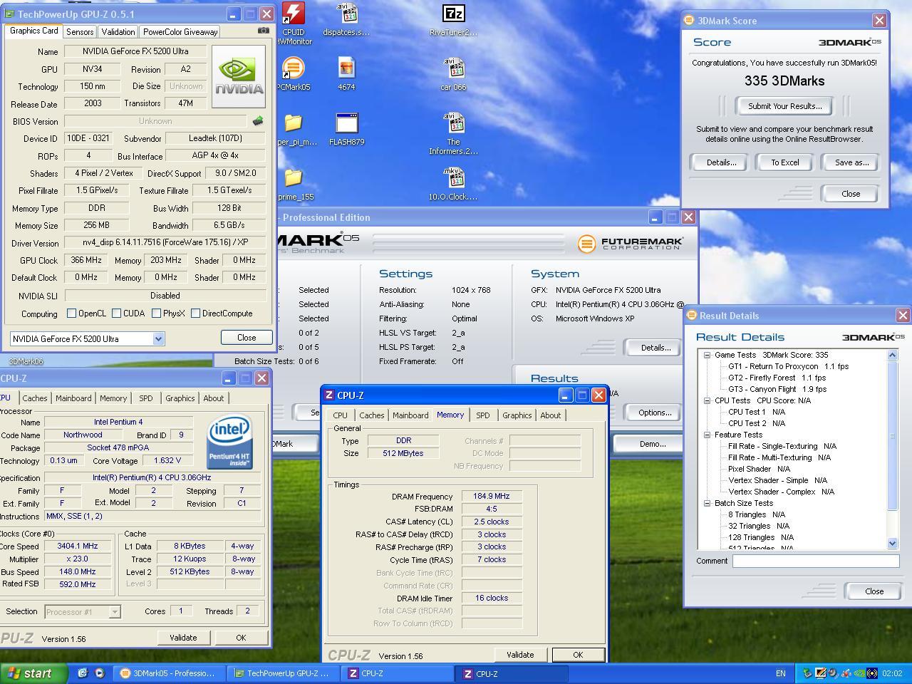Click the Demo... button in 3DMark05

pos(651,444)
